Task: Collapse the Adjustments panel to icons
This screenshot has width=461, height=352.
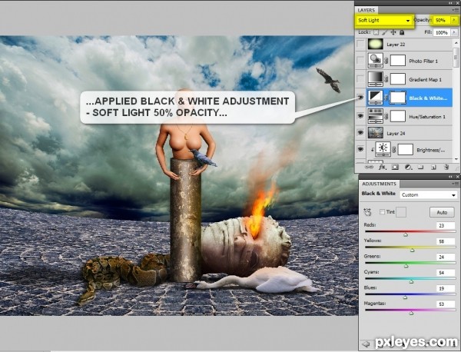Action: tap(450, 177)
